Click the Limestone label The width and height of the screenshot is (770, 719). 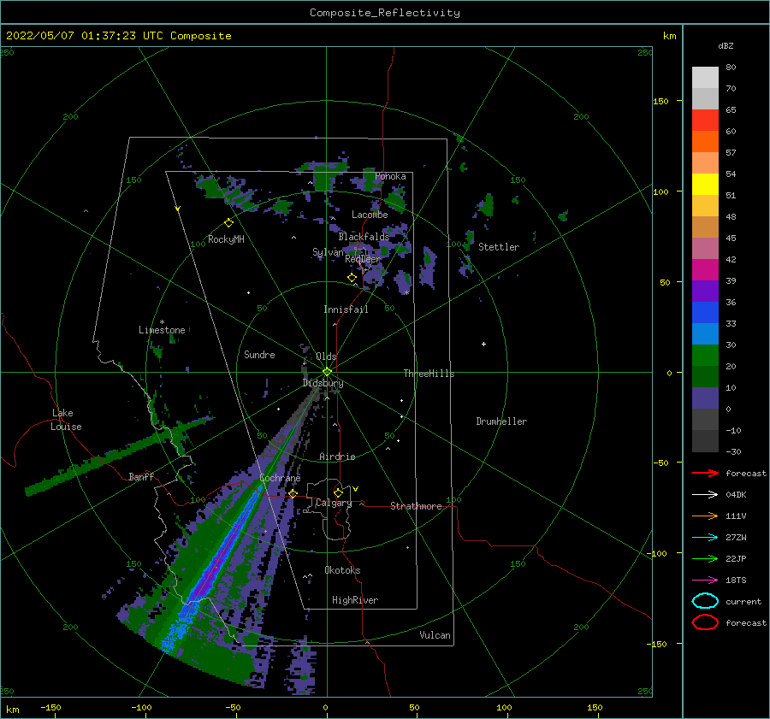(x=162, y=330)
